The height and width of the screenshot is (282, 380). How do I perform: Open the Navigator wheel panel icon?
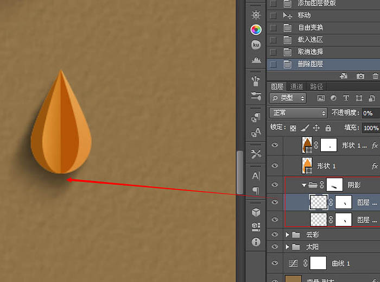256,15
